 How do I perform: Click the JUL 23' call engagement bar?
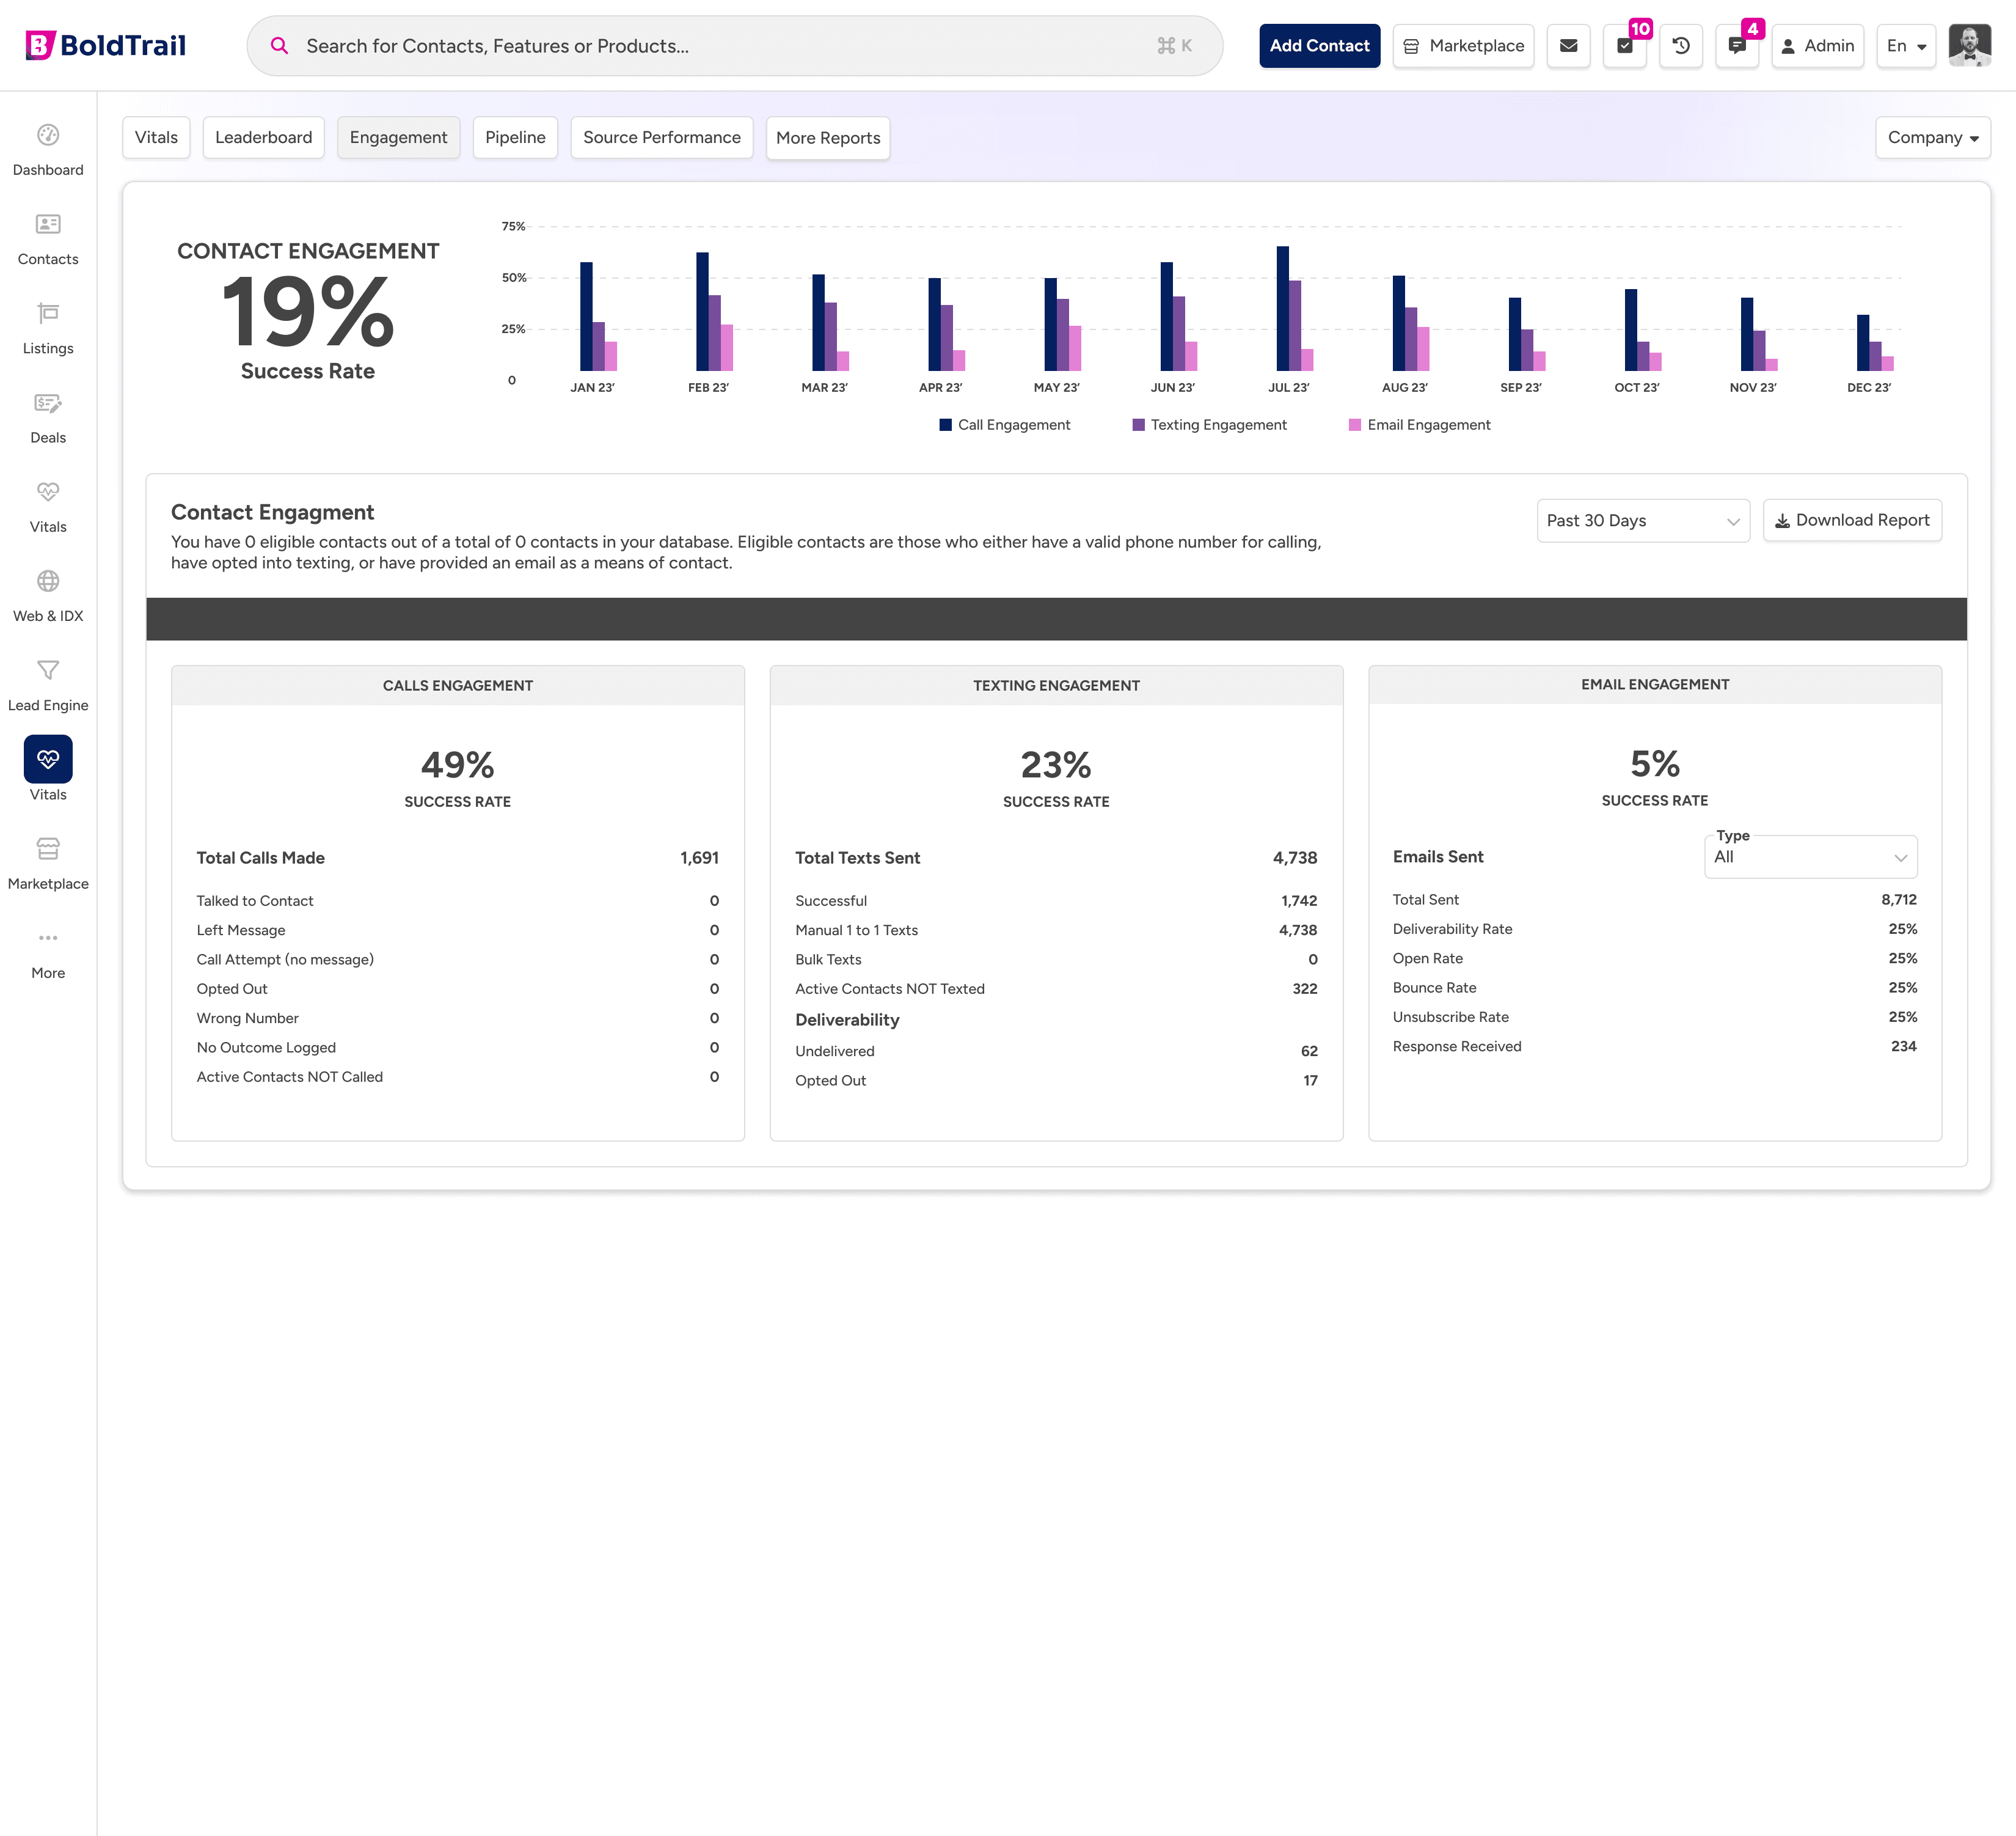1283,309
